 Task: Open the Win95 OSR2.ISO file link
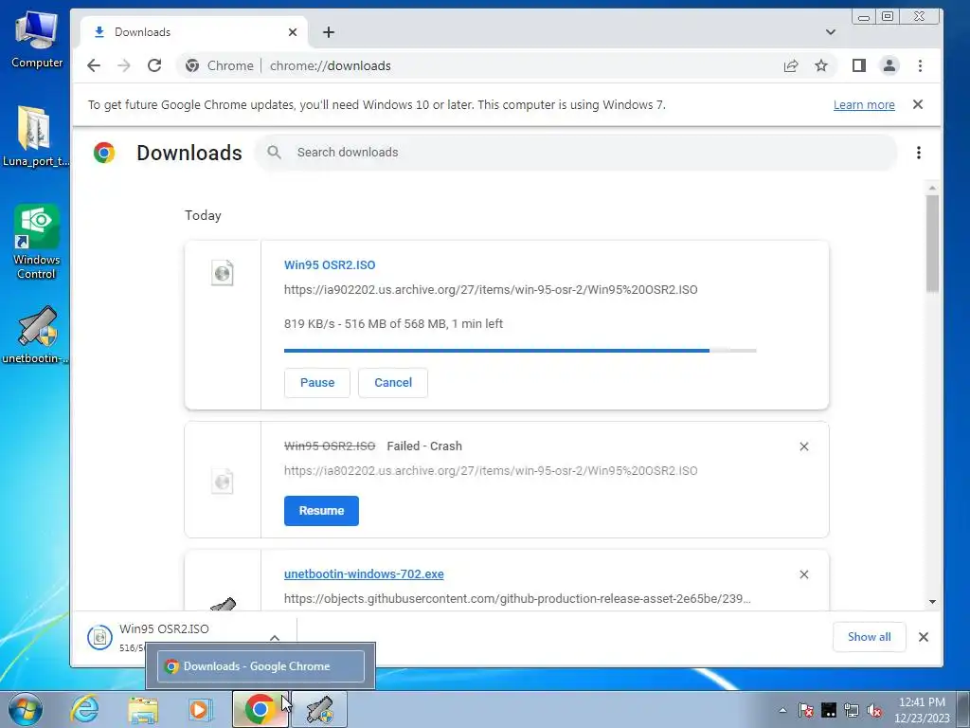click(330, 265)
